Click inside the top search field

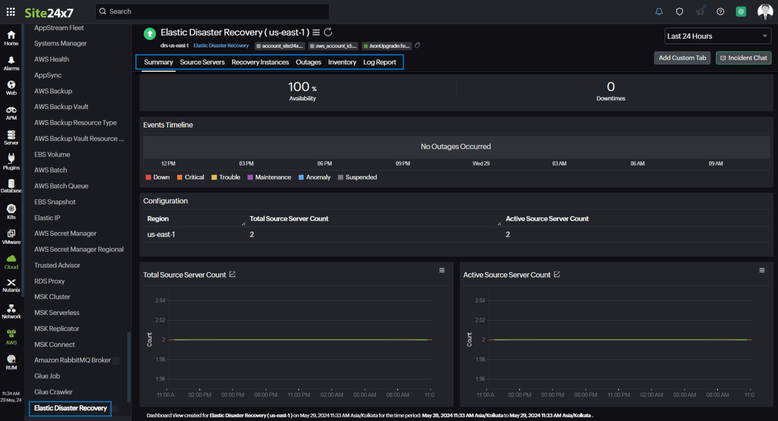tap(212, 11)
